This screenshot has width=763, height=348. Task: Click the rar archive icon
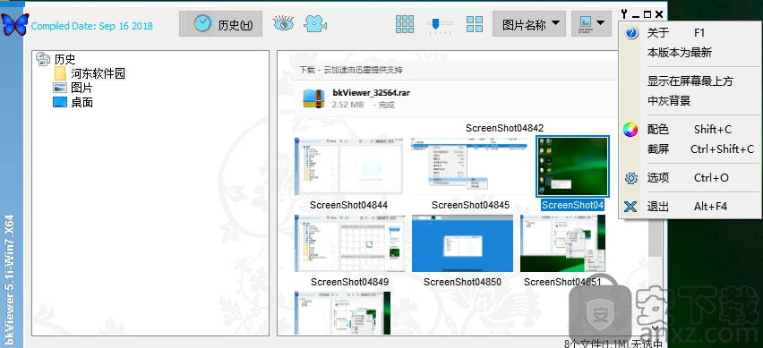pyautogui.click(x=313, y=98)
